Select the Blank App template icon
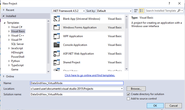 (x=57, y=19)
